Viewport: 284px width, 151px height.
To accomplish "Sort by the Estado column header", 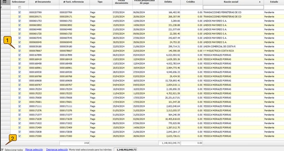I will 274,2.
